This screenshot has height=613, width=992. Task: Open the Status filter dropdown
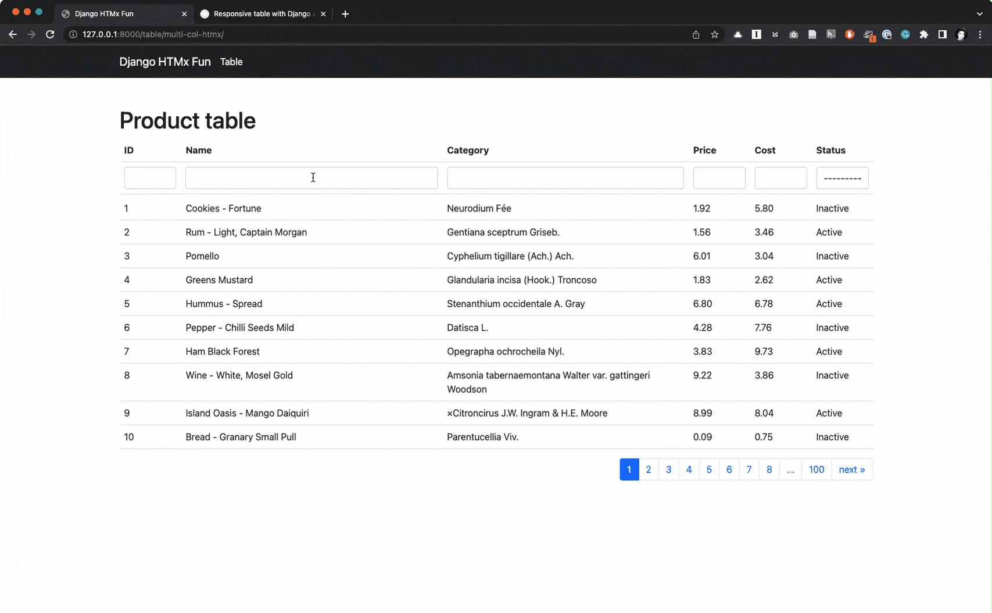tap(842, 178)
